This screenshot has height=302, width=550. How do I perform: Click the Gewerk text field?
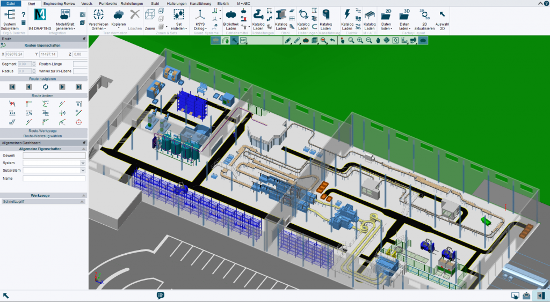click(x=54, y=156)
